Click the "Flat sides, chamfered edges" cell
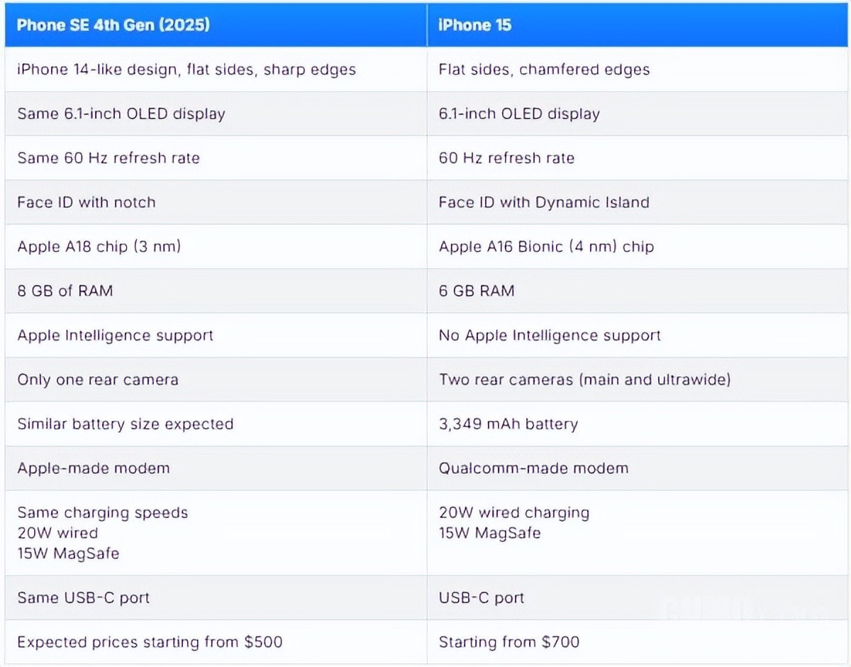Viewport: 851px width, 667px height. pos(544,70)
